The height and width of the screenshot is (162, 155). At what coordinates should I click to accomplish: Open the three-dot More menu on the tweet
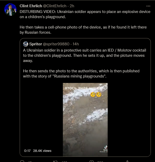coord(148,6)
